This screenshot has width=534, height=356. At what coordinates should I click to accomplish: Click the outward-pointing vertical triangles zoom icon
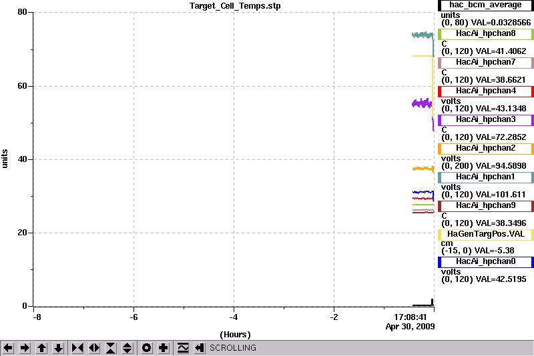coord(127,348)
